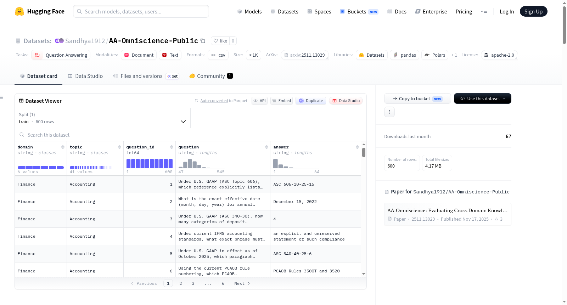The image size is (567, 305).
Task: Open the left sidebar toggle icon
Action: [1, 97]
